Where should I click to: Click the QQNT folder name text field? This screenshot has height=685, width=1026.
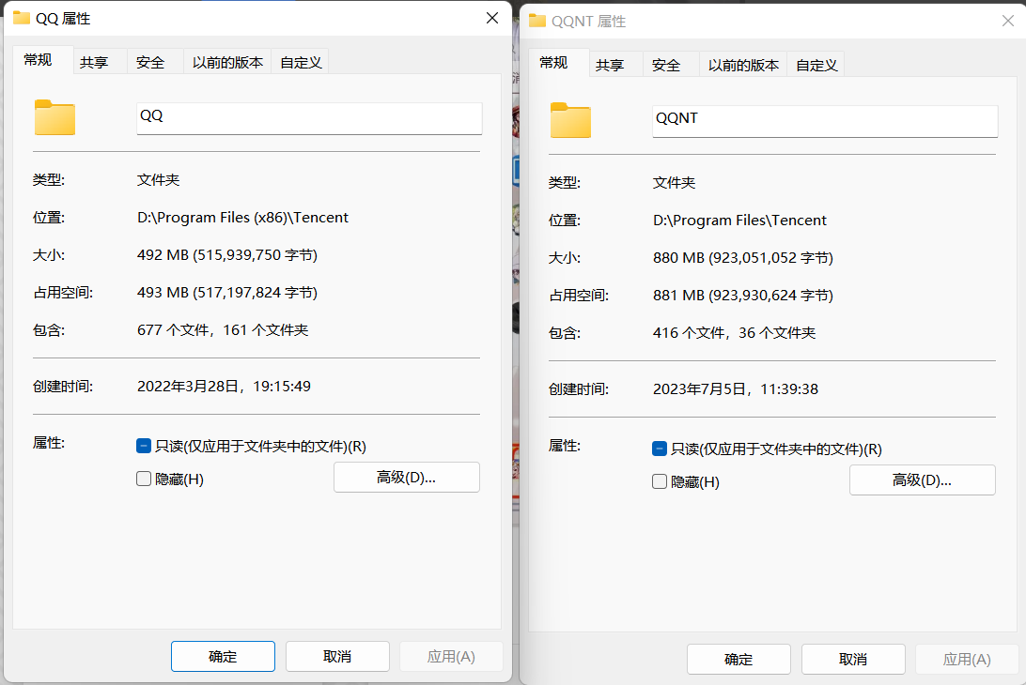coord(824,120)
